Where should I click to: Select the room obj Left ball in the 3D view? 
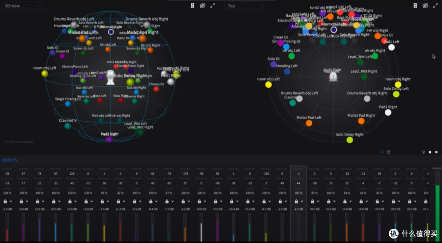[x=45, y=74]
